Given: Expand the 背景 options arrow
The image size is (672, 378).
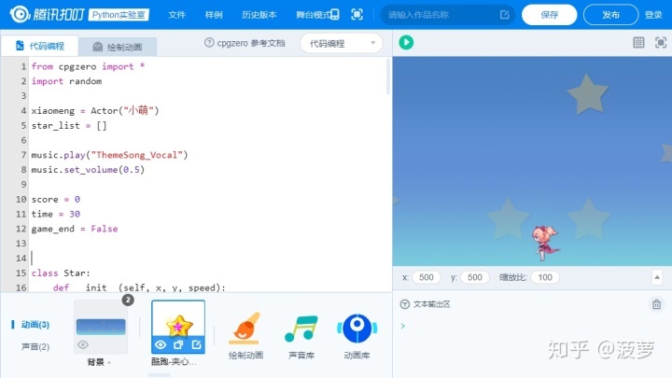Looking at the screenshot, I should pos(109,362).
